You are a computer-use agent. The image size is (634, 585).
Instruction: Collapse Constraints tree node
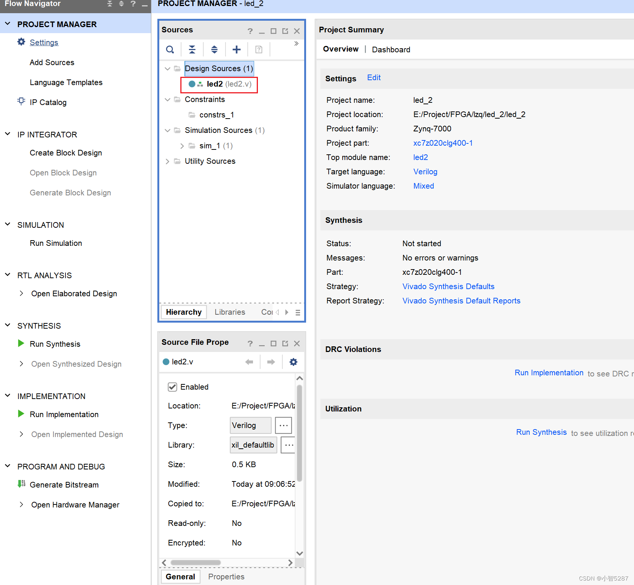click(168, 100)
